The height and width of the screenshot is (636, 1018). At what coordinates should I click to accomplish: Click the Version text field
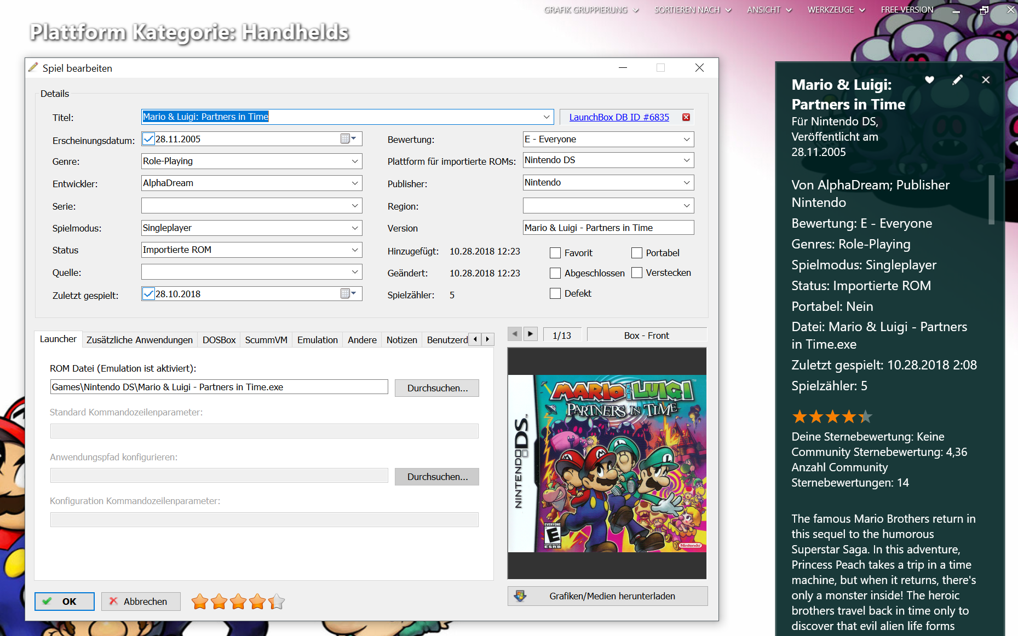click(x=608, y=228)
